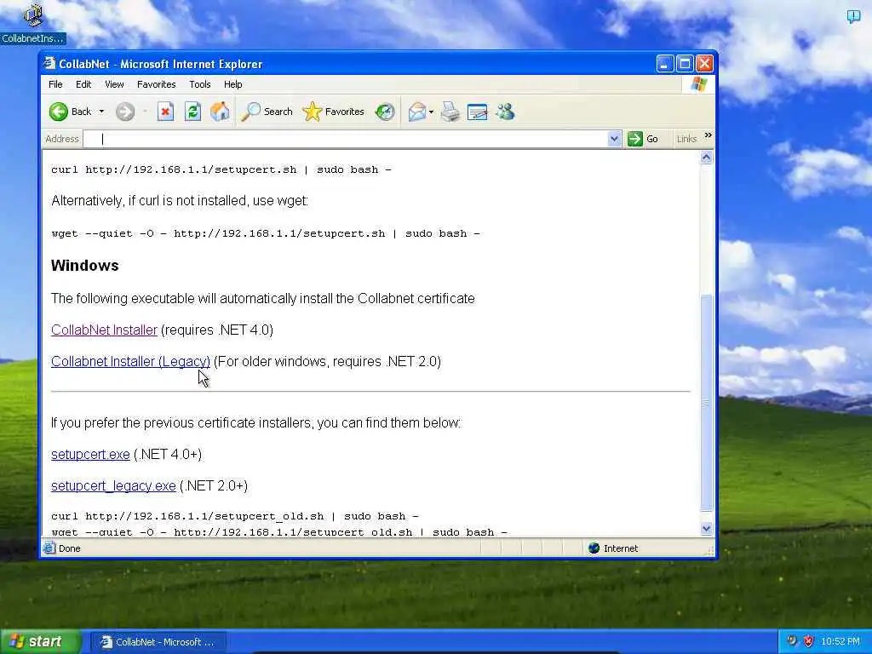Download setupcert.exe link
Screen dimensions: 872x654
(x=90, y=455)
